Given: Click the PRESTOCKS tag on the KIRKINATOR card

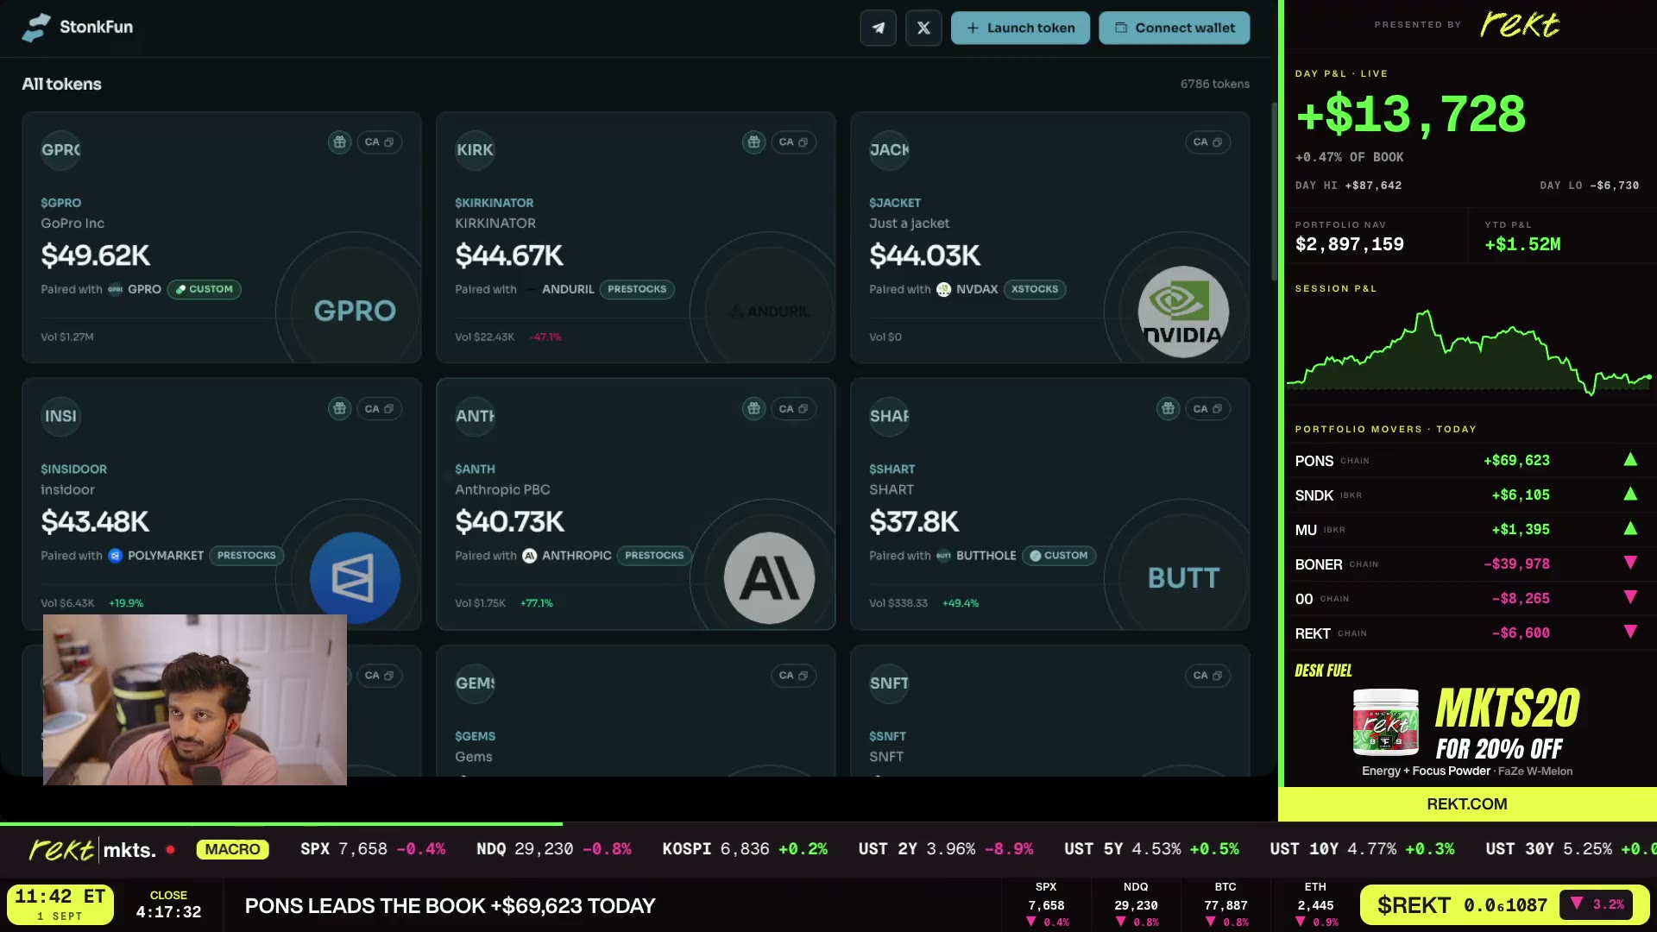Looking at the screenshot, I should (637, 290).
